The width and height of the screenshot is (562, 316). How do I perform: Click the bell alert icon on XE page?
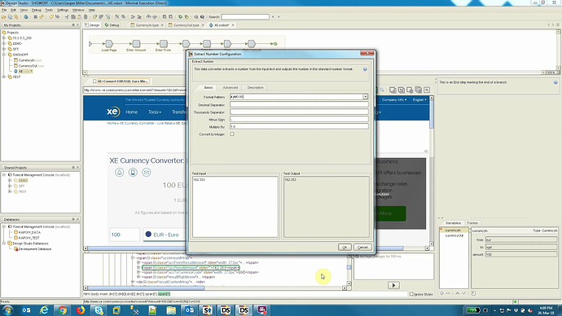pos(120,173)
